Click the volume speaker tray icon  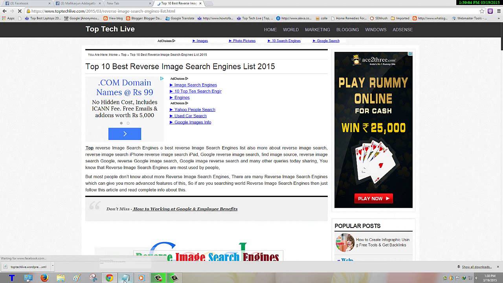477,278
